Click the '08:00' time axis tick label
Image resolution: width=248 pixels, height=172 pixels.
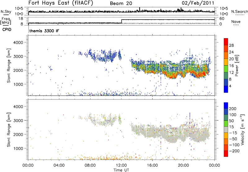tap(90, 165)
